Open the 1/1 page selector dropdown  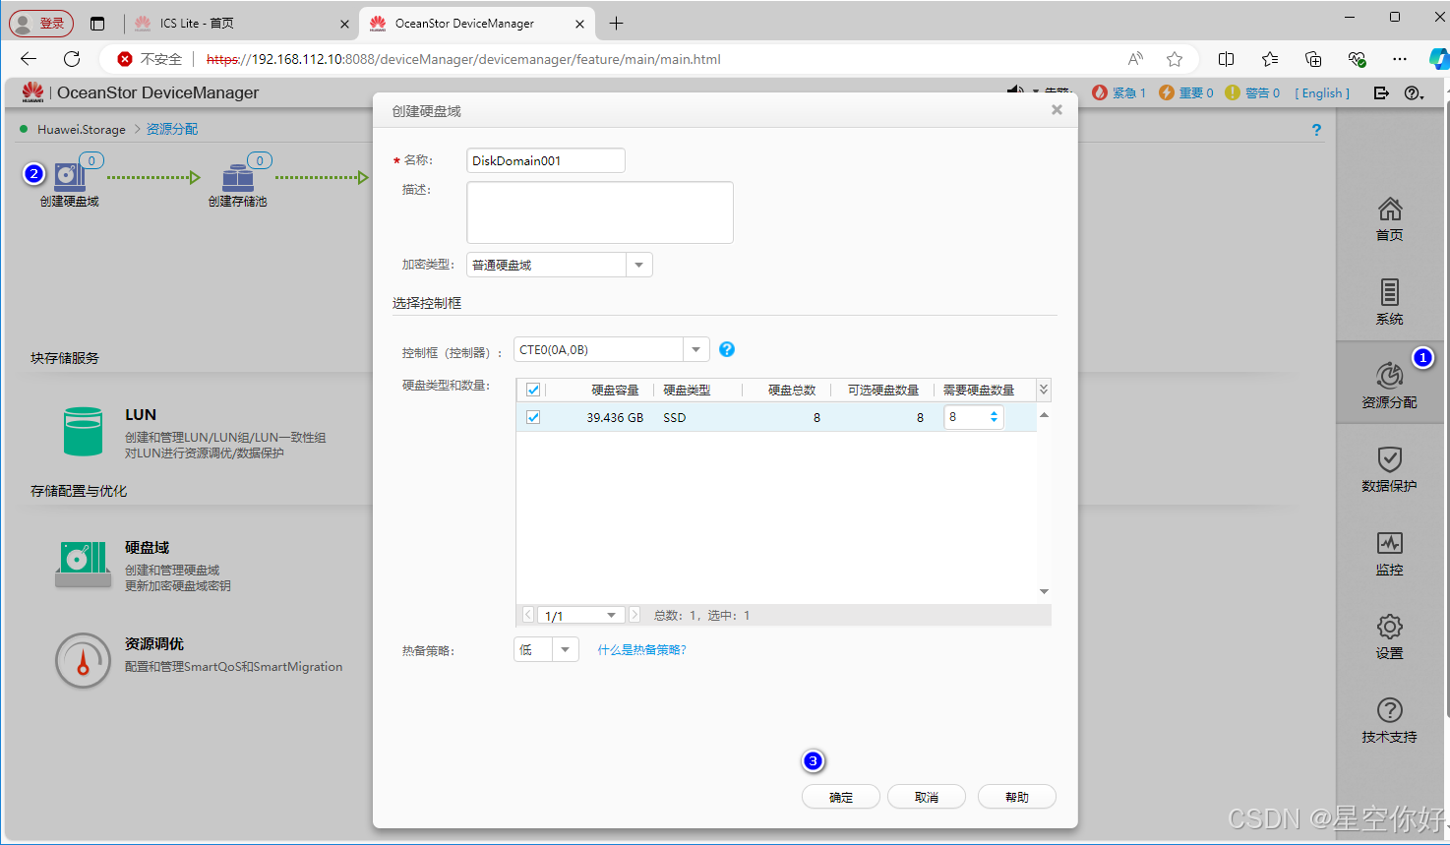coord(580,615)
